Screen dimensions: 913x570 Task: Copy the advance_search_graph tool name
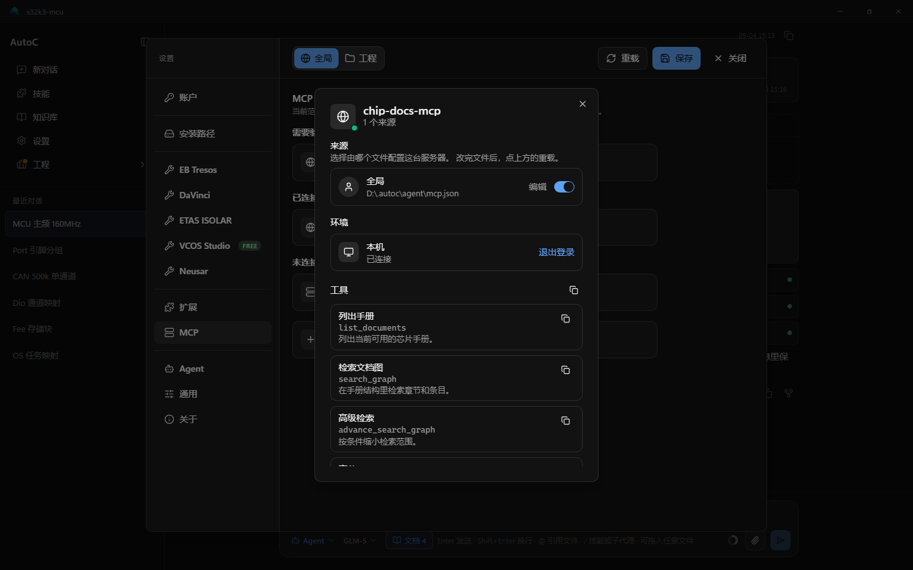click(x=566, y=421)
